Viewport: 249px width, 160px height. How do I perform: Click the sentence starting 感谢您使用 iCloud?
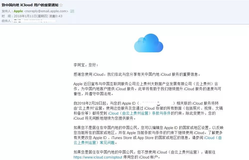[x=137, y=74]
